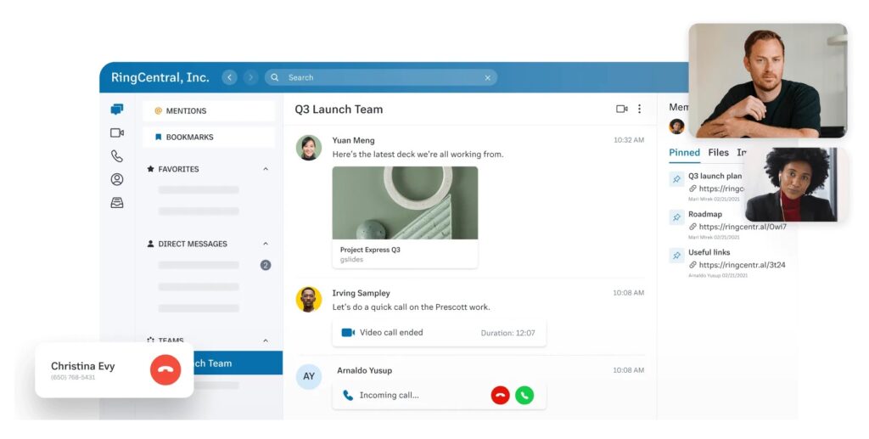
Task: Open the Phone sidebar icon
Action: point(117,156)
